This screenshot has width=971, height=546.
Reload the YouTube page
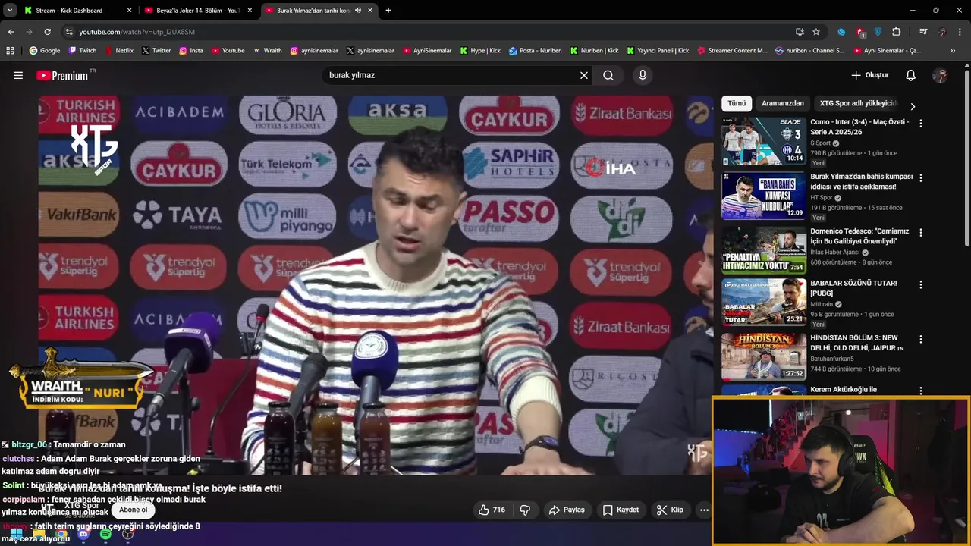point(47,32)
